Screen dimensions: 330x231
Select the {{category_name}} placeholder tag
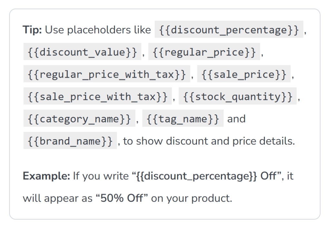tap(79, 119)
